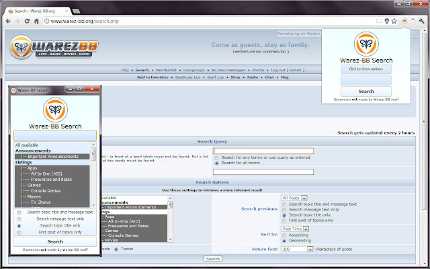
Task: Click 'Click to show options' in popup
Action: click(x=366, y=69)
